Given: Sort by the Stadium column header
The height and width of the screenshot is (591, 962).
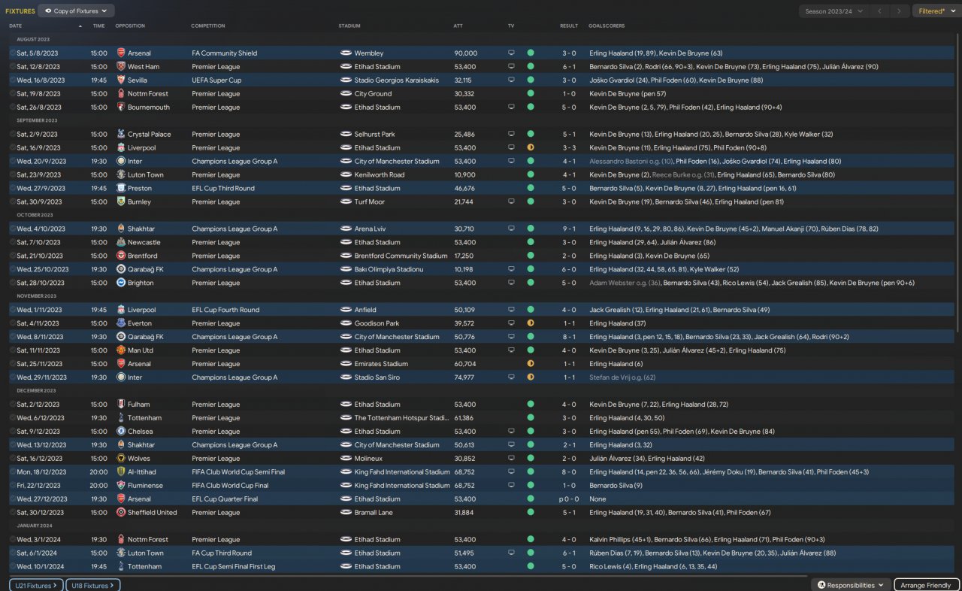Looking at the screenshot, I should 349,26.
